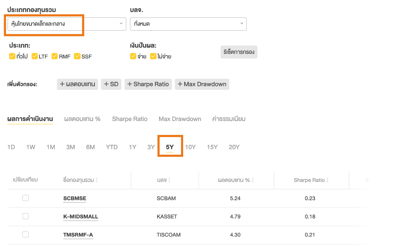Image resolution: width=395 pixels, height=245 pixels.
Task: Switch to the Max Drawdown tab
Action: tap(180, 119)
